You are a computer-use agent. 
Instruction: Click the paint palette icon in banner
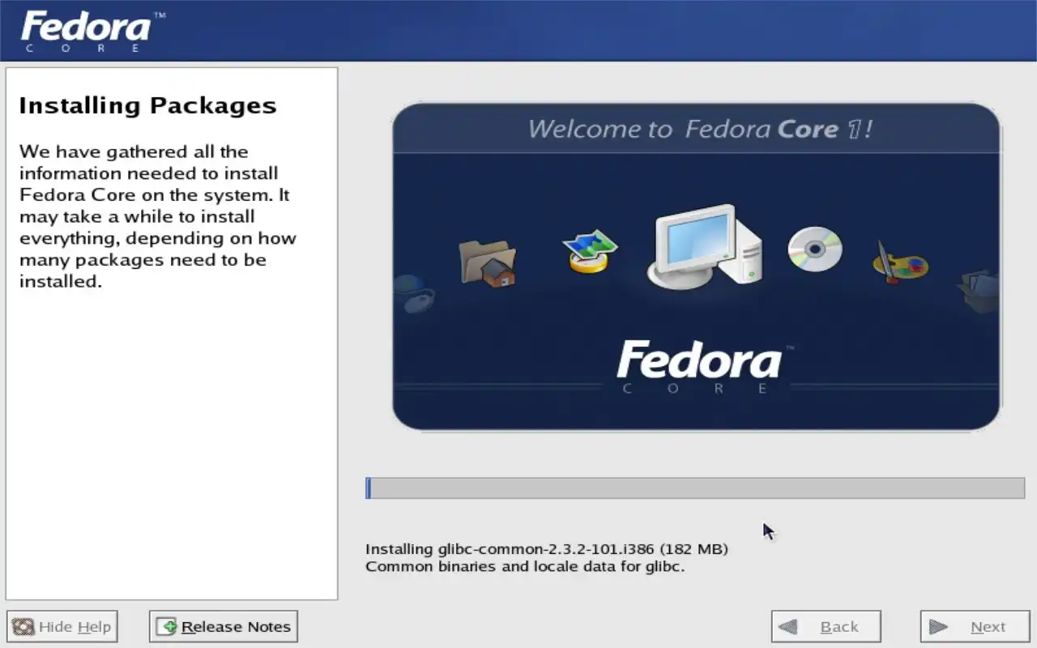(x=899, y=263)
